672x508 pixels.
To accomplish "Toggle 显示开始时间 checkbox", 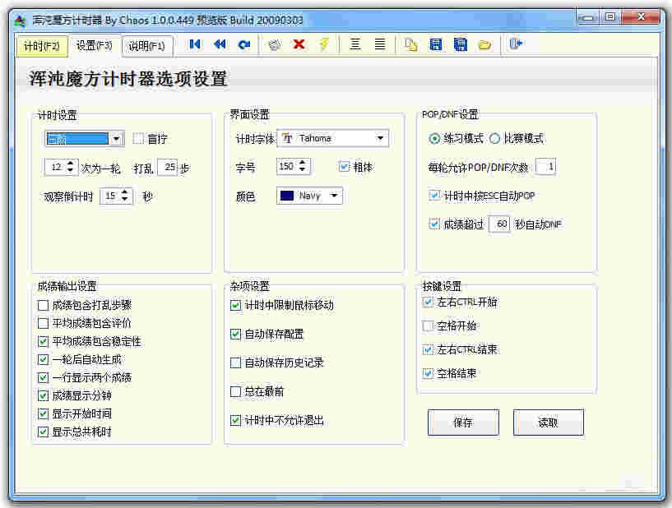I will 44,413.
